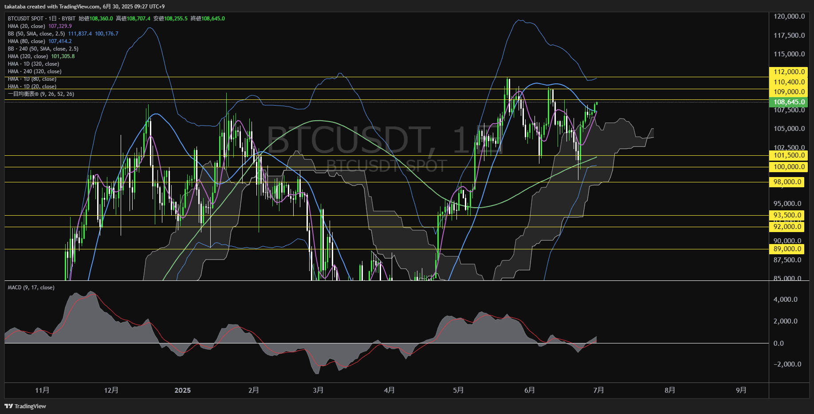Click the yellow 112,000.0 price level label
Image resolution: width=814 pixels, height=414 pixels.
tap(788, 72)
